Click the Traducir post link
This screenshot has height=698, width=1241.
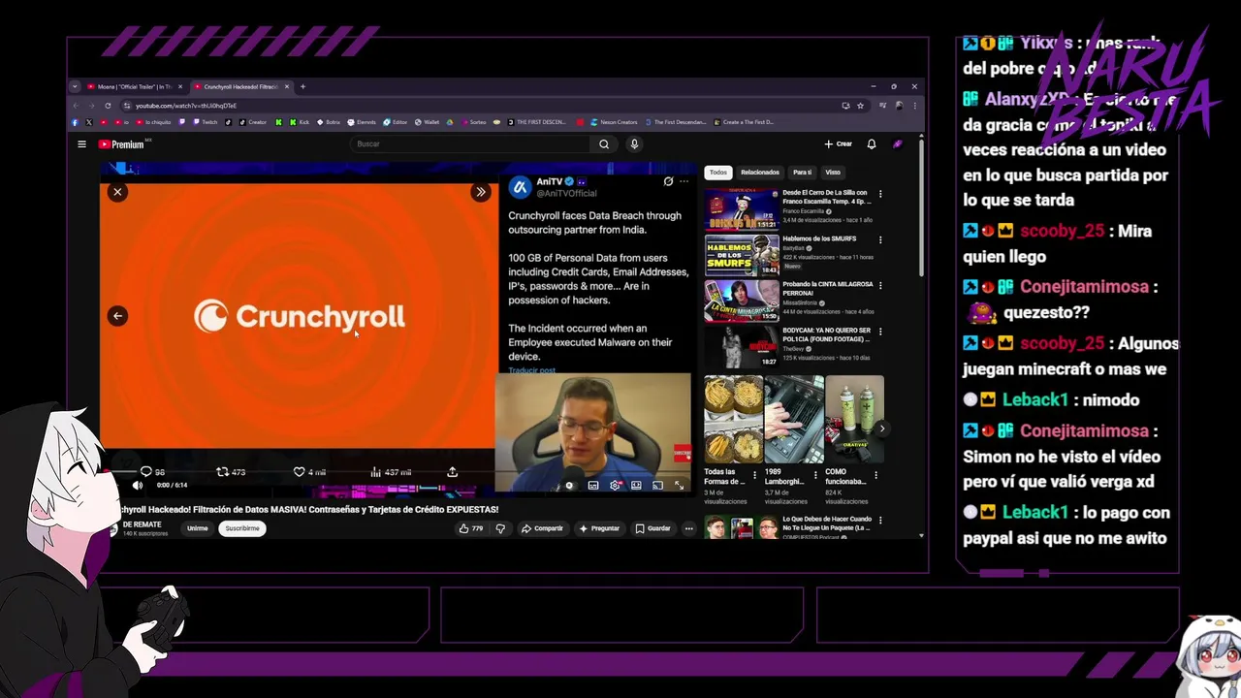(532, 370)
